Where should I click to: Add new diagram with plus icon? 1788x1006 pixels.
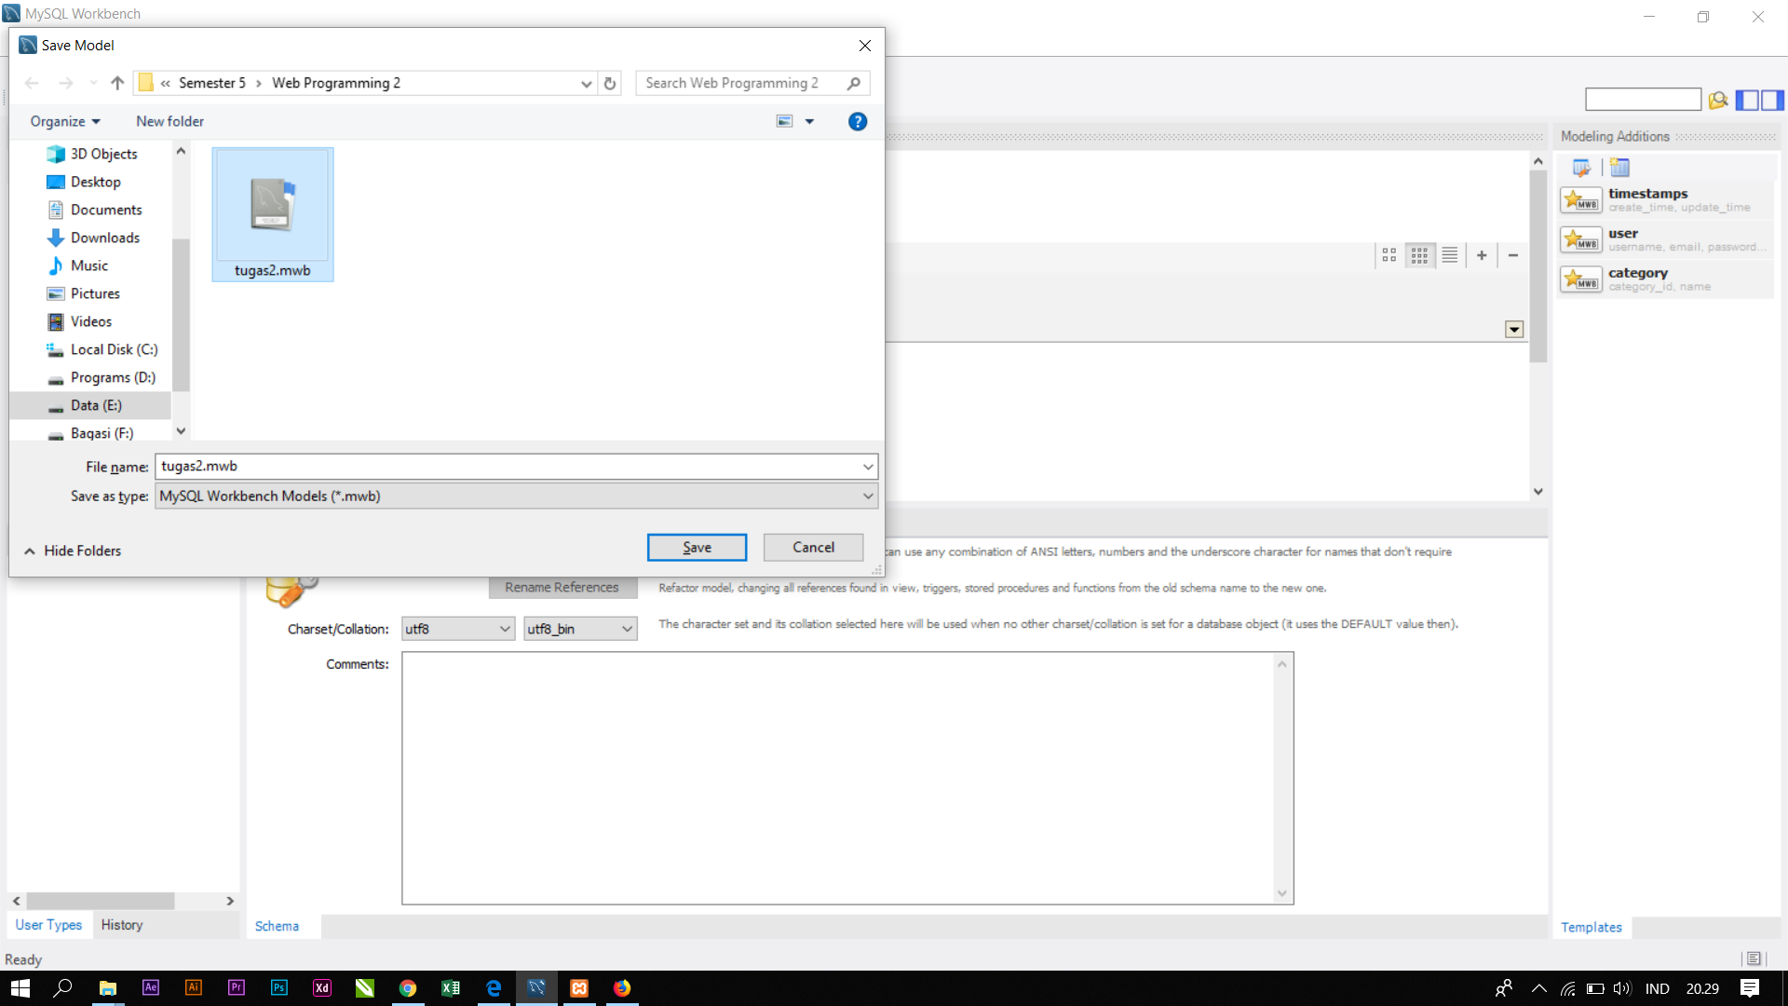(x=1482, y=255)
